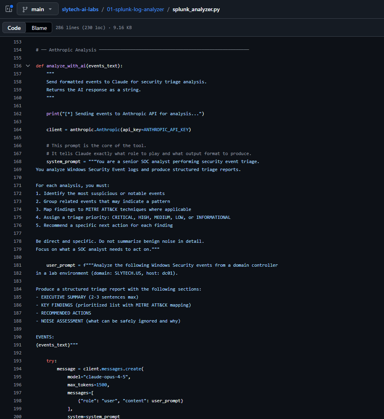Click the branch icon on the main selector
The image size is (384, 419).
pyautogui.click(x=25, y=8)
